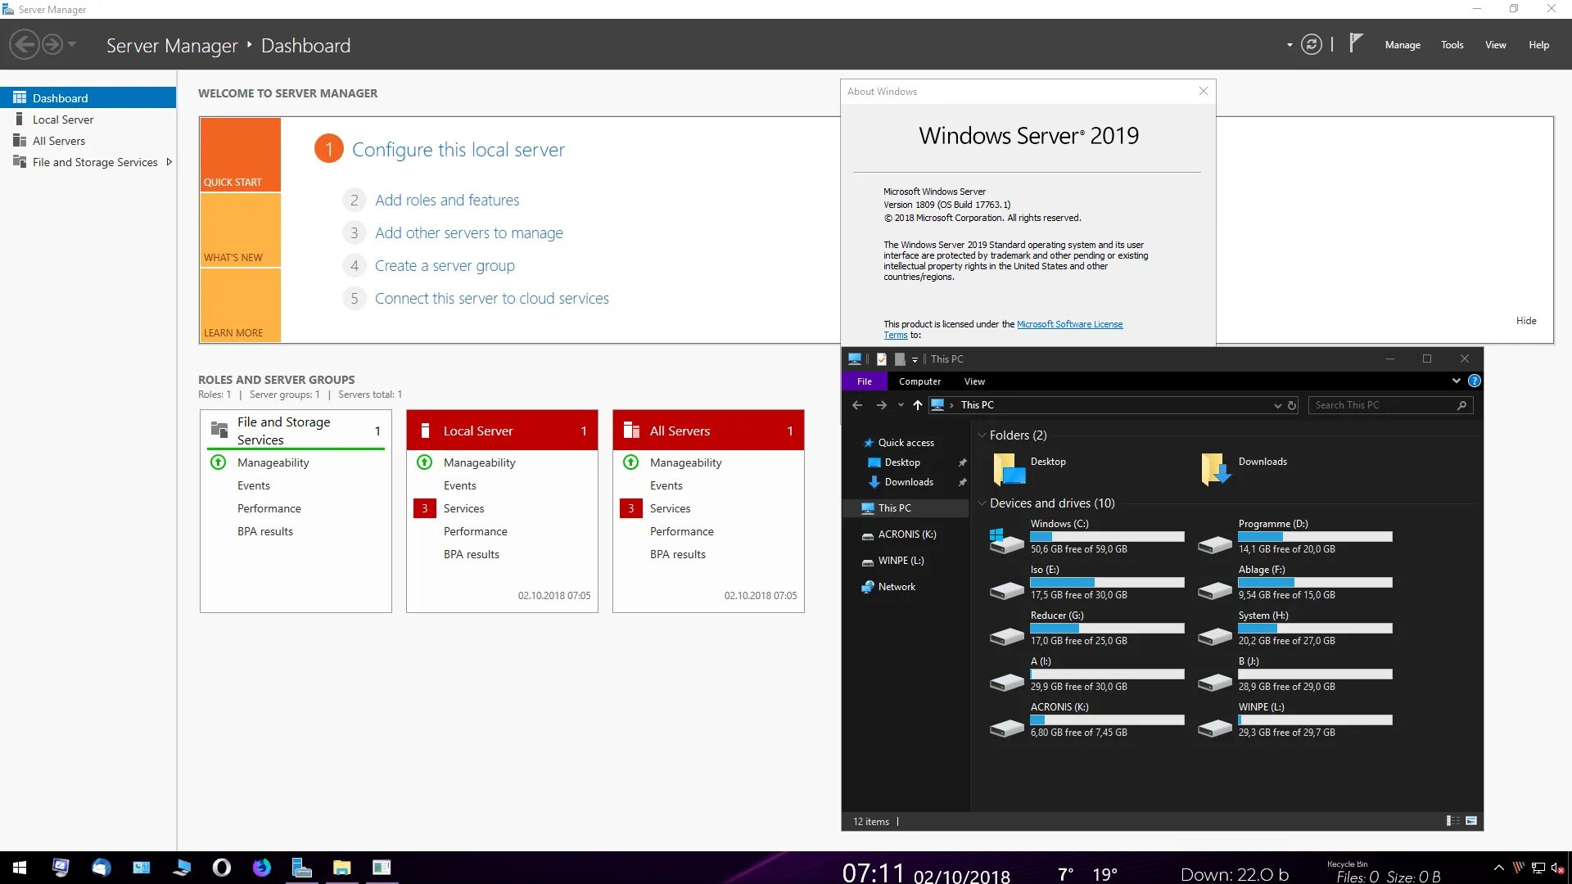Click Configure this local server link

tap(458, 150)
